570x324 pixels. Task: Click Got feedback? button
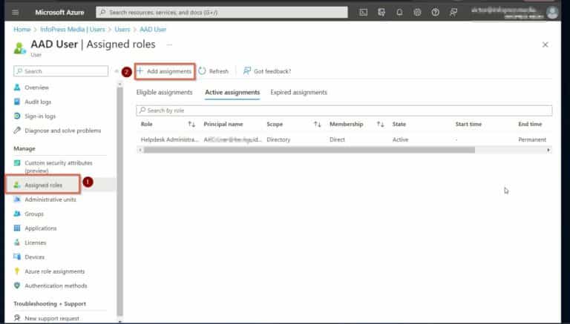coord(267,71)
